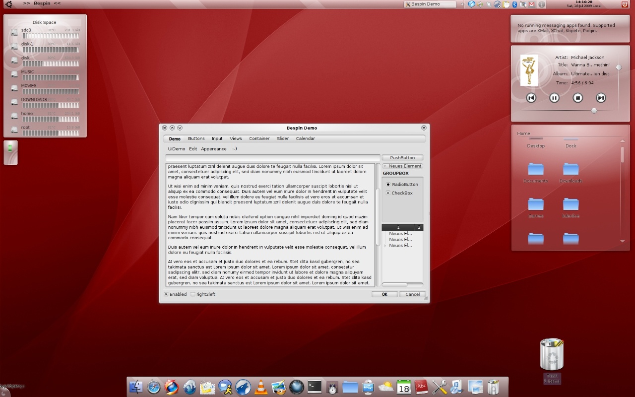635x397 pixels.
Task: Open the kdenlive folder in Home widget
Action: click(571, 207)
